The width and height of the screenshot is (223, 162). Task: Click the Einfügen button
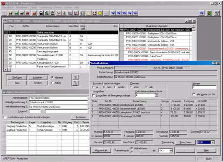tap(17, 78)
